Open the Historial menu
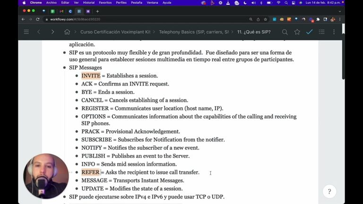Viewport: 363px width, 204px height. (89, 2)
